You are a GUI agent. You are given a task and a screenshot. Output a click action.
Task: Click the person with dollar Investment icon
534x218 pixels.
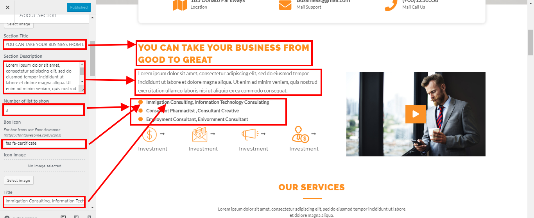(x=301, y=135)
